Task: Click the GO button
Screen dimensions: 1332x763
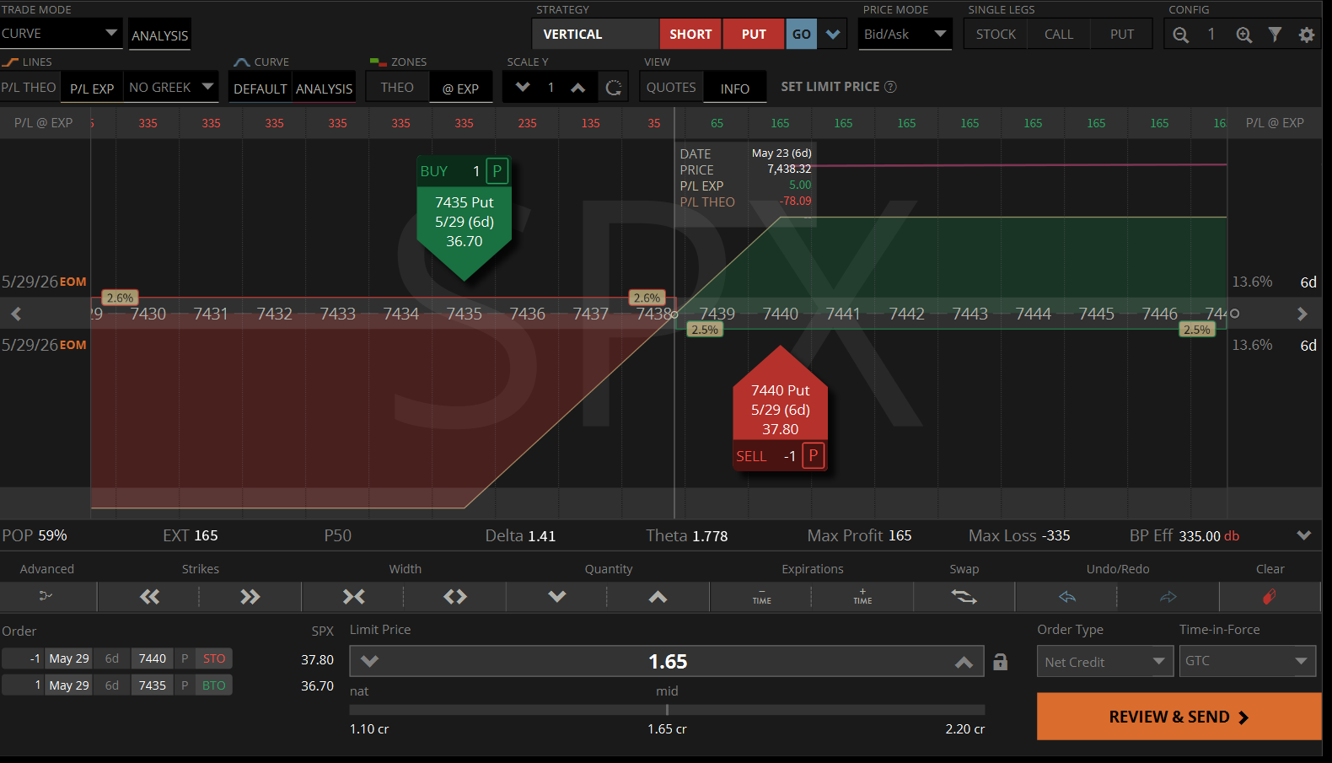Action: 802,35
